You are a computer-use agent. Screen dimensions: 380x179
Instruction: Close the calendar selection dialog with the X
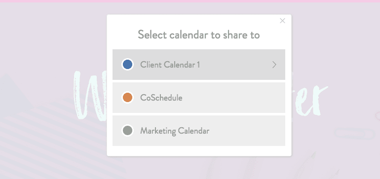pos(282,21)
